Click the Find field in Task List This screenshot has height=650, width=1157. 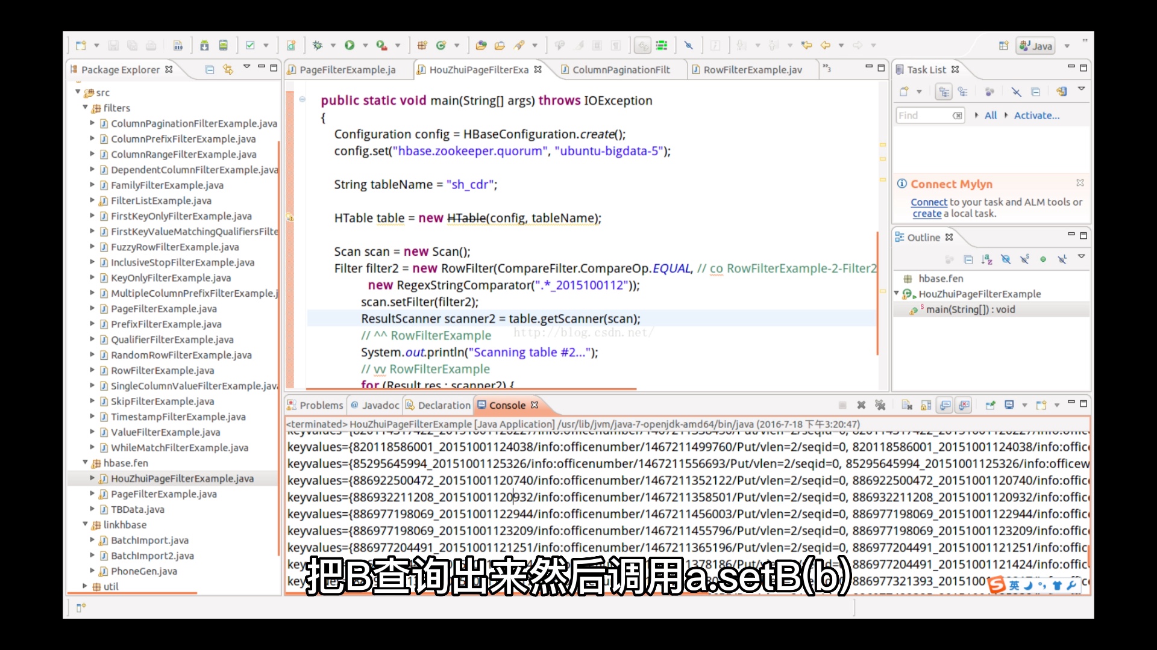[930, 116]
